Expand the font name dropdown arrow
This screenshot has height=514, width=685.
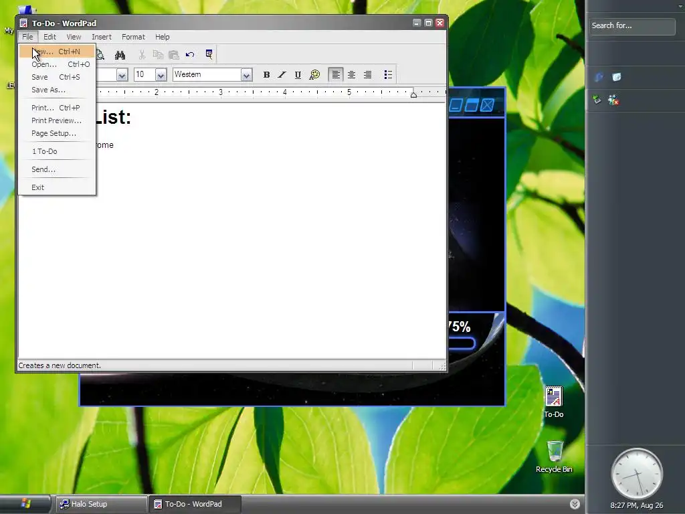[122, 75]
